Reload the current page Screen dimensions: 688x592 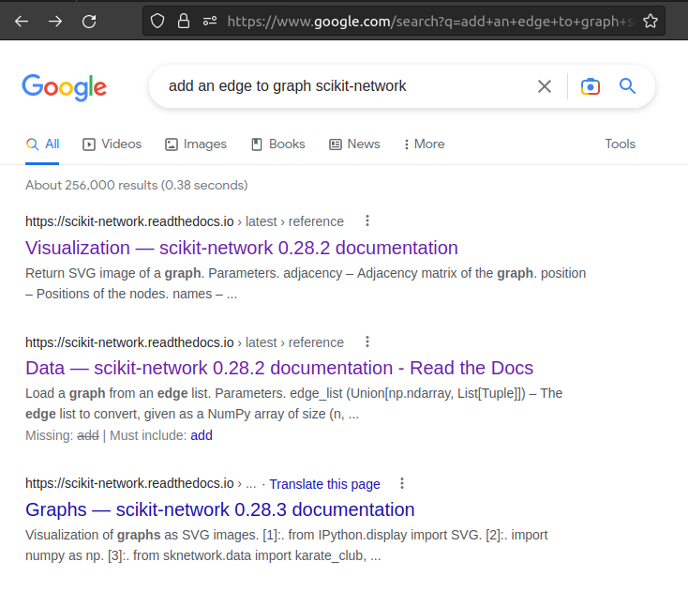pyautogui.click(x=89, y=21)
